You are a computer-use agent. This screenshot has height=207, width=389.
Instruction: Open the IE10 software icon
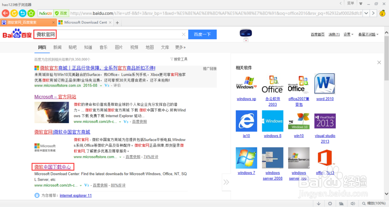tap(246, 121)
